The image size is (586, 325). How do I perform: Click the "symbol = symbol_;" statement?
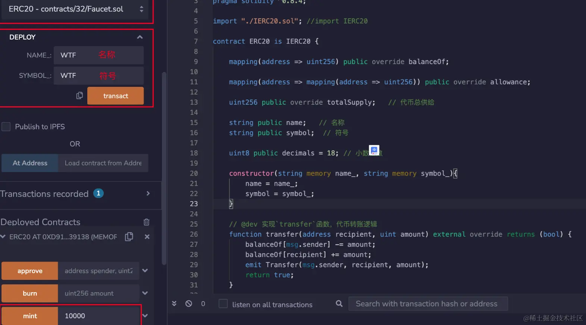pos(280,194)
